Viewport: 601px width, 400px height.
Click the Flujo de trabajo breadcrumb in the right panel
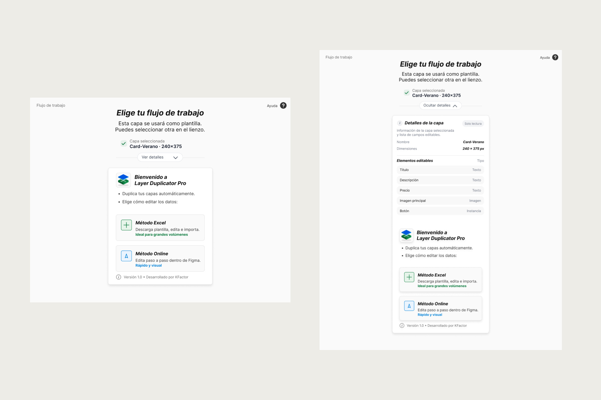[339, 57]
